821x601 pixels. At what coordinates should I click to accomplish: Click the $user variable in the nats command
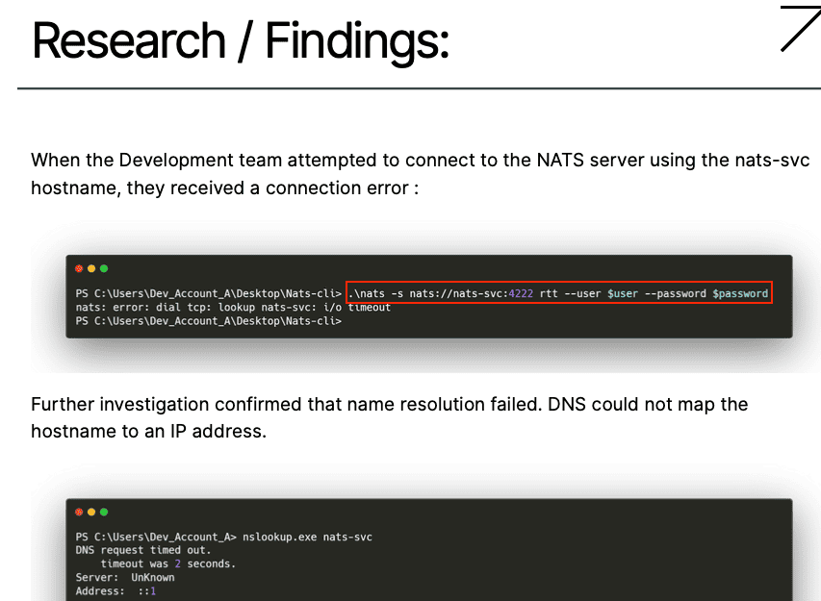622,293
